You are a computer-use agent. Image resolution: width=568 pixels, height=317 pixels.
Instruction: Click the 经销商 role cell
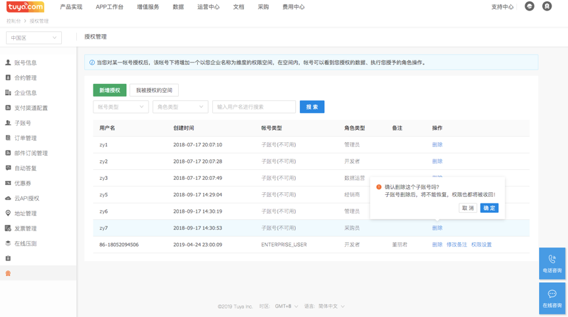tap(352, 194)
